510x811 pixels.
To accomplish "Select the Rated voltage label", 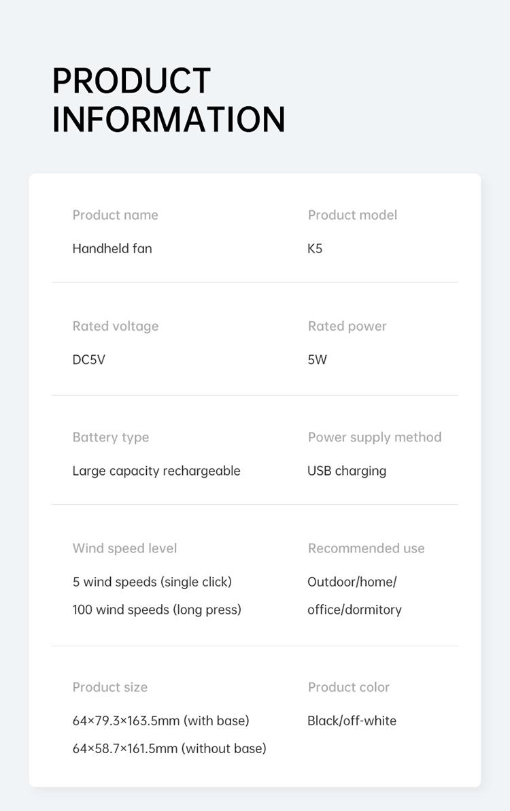I will [115, 326].
